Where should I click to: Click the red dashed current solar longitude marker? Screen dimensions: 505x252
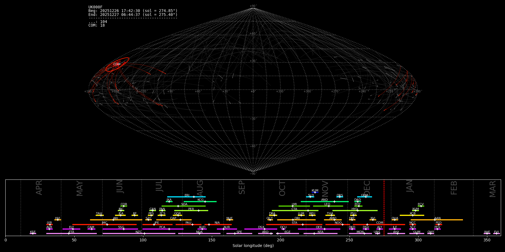pos(384,207)
